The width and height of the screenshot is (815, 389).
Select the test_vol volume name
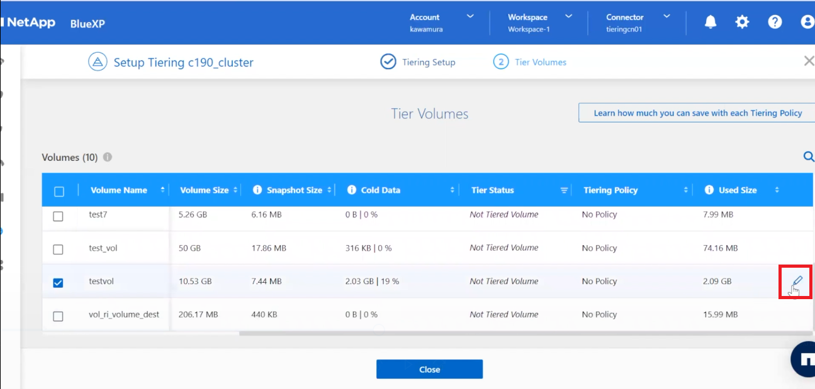point(103,248)
